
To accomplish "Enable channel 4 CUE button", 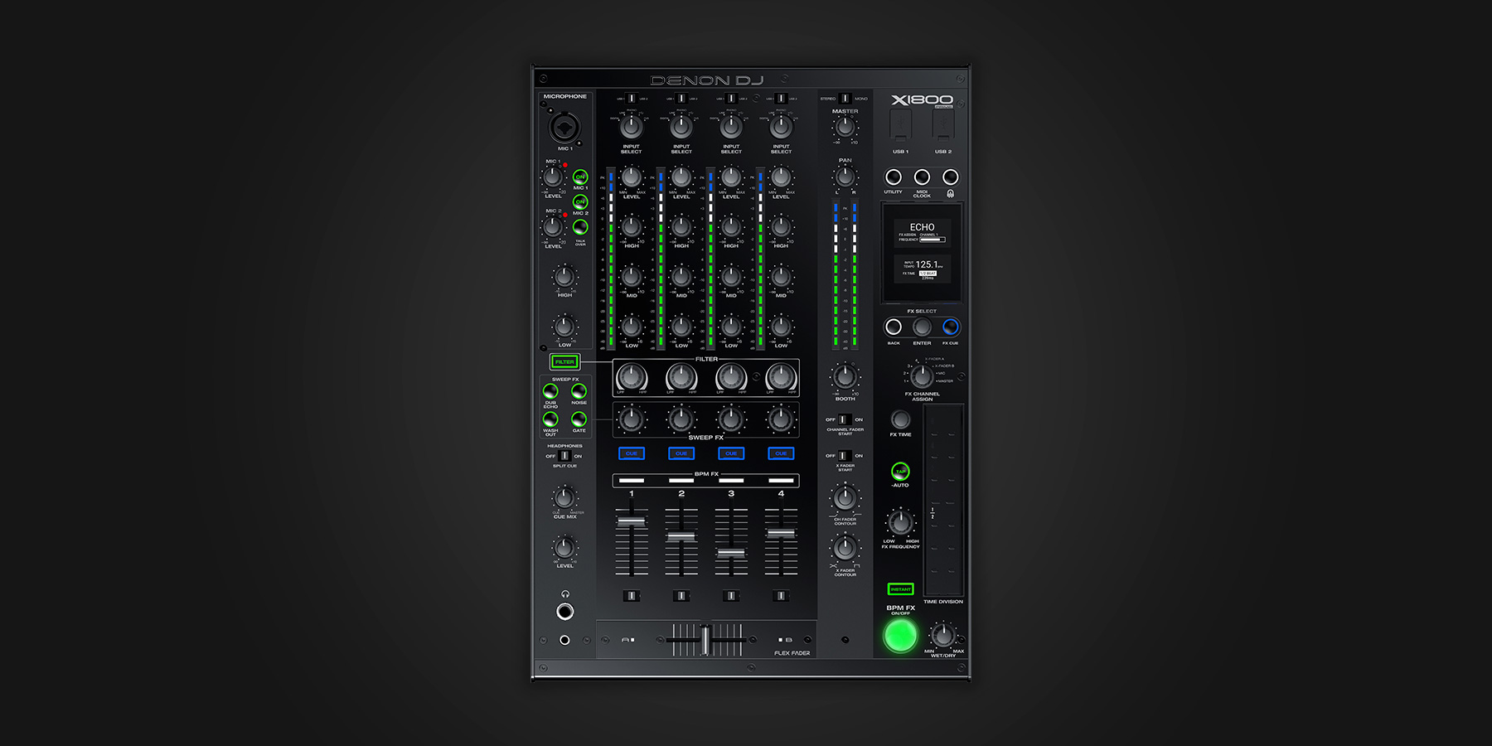I will 781,453.
